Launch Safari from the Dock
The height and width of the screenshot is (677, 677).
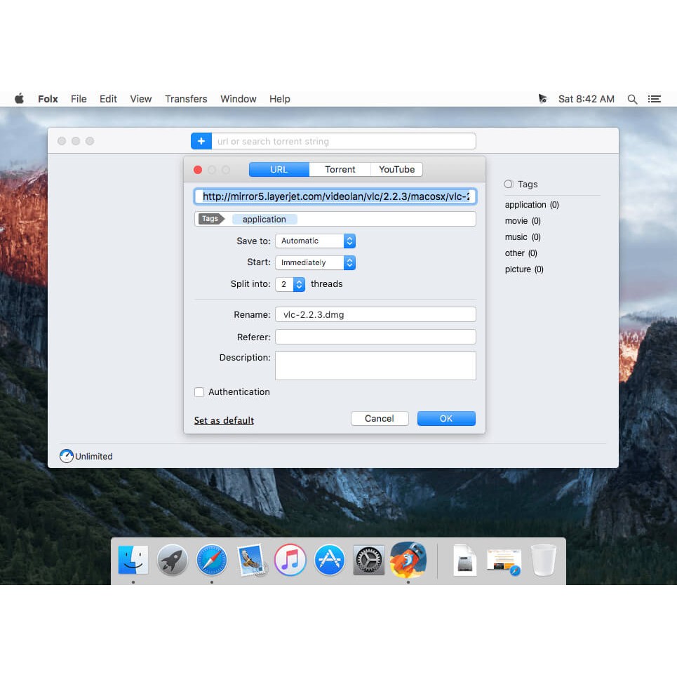(x=211, y=559)
